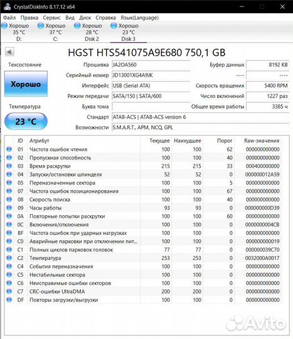Click the Стандарт field ATA8-ACS

[200, 117]
